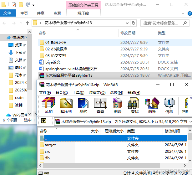Click the breadcrumb chevron before folder name
Viewport: 192px width, 175px height.
tap(41, 23)
